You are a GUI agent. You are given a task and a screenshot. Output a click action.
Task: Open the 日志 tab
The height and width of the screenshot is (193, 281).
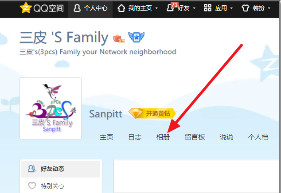(x=135, y=137)
